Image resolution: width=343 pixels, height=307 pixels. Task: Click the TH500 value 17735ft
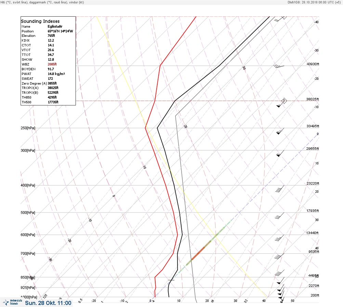click(53, 102)
